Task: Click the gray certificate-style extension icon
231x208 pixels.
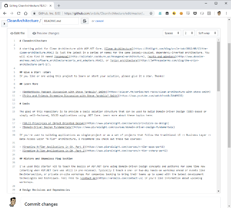Action: click(x=188, y=13)
